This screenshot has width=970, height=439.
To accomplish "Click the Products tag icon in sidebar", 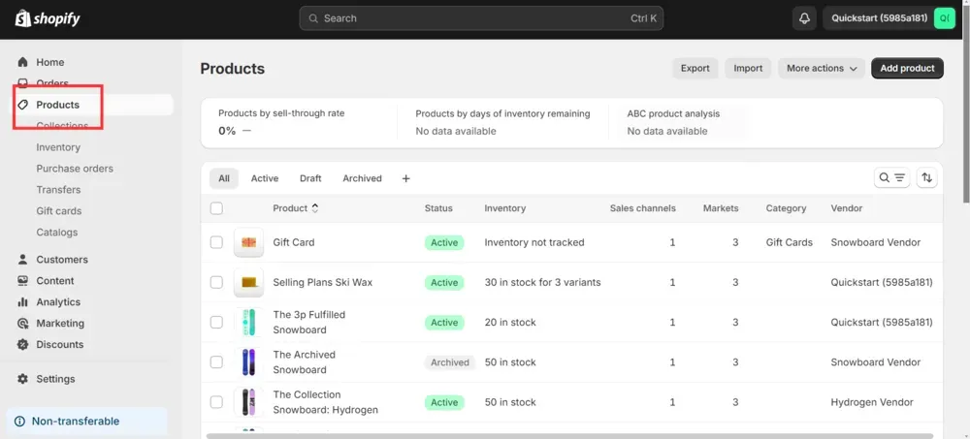I will point(23,105).
